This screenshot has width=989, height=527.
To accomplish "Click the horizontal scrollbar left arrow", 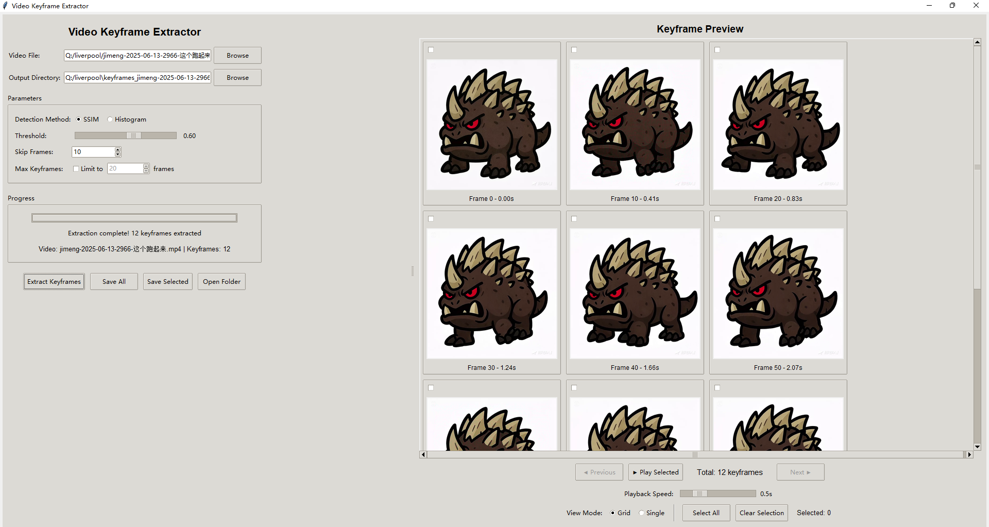I will coord(423,455).
